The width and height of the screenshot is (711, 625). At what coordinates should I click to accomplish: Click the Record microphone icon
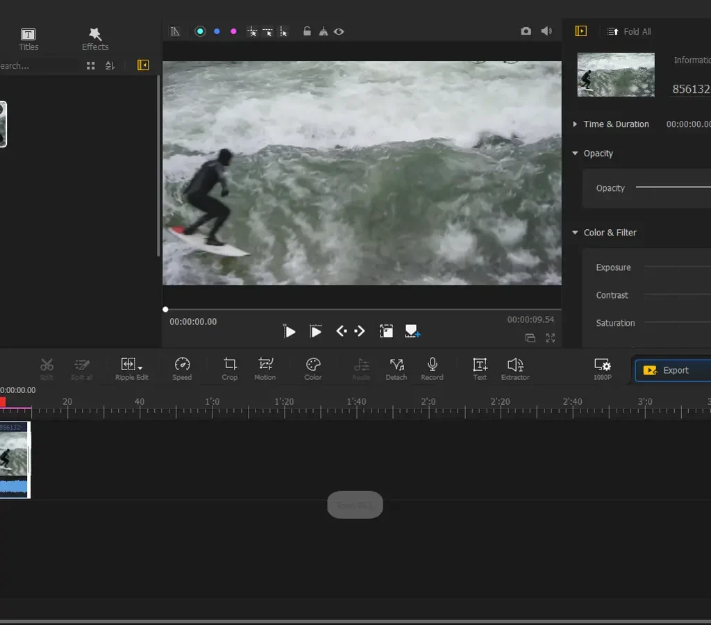coord(432,368)
